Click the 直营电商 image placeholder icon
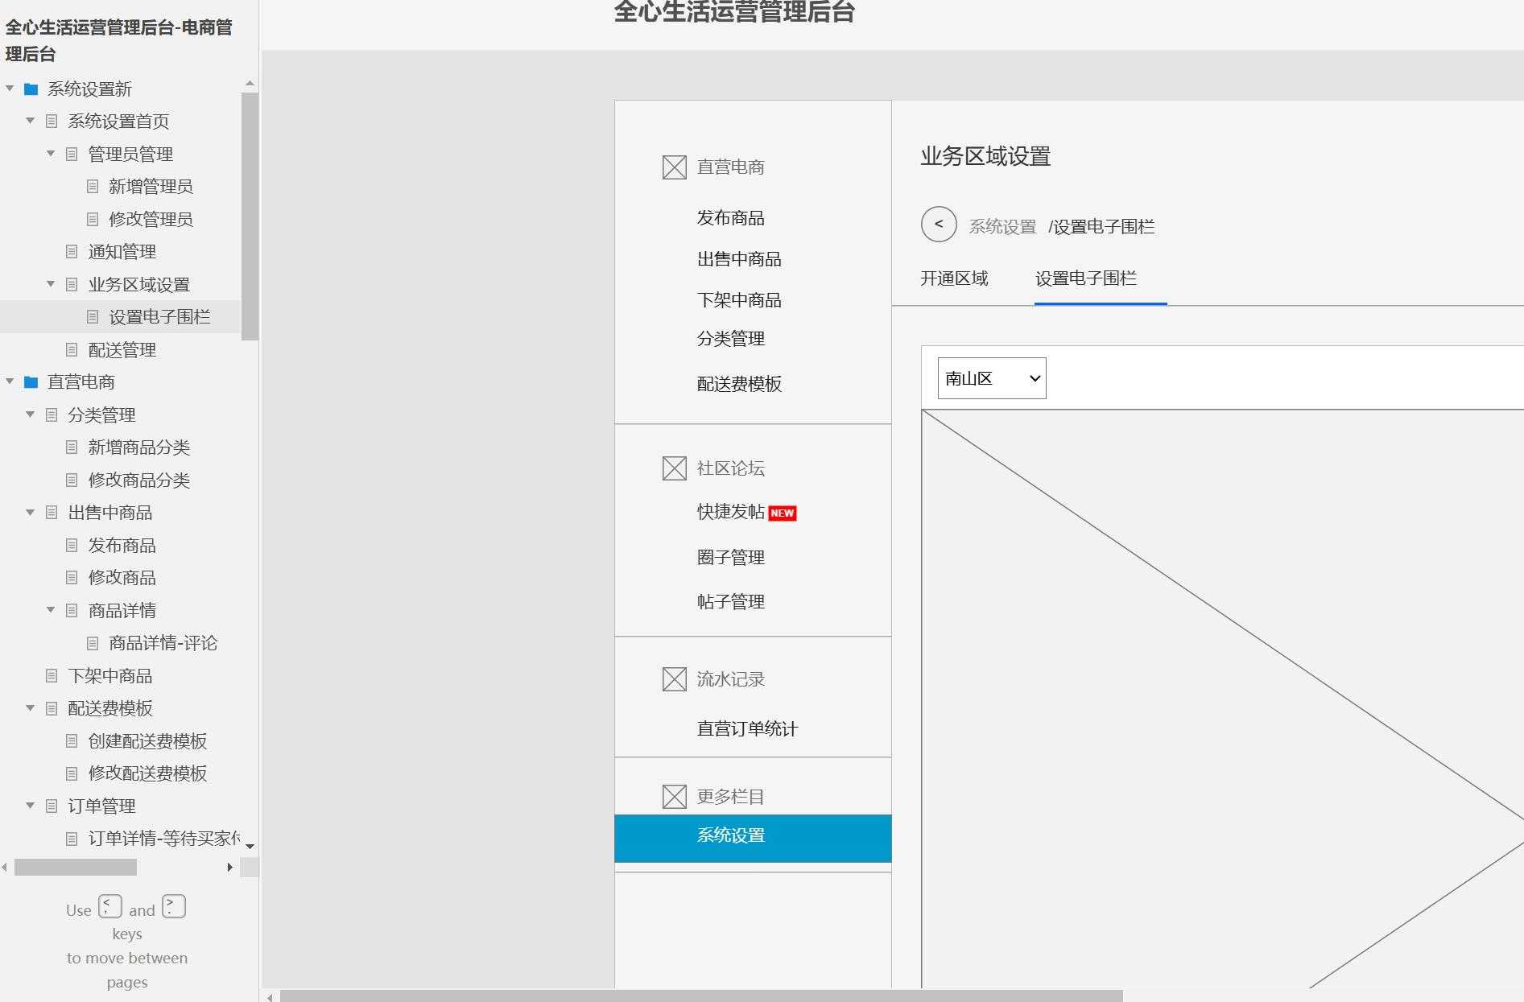This screenshot has height=1002, width=1524. [x=673, y=166]
